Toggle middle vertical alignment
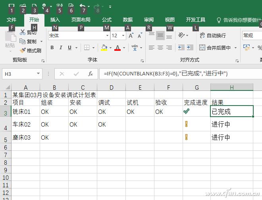The width and height of the screenshot is (262, 200). click(160, 35)
